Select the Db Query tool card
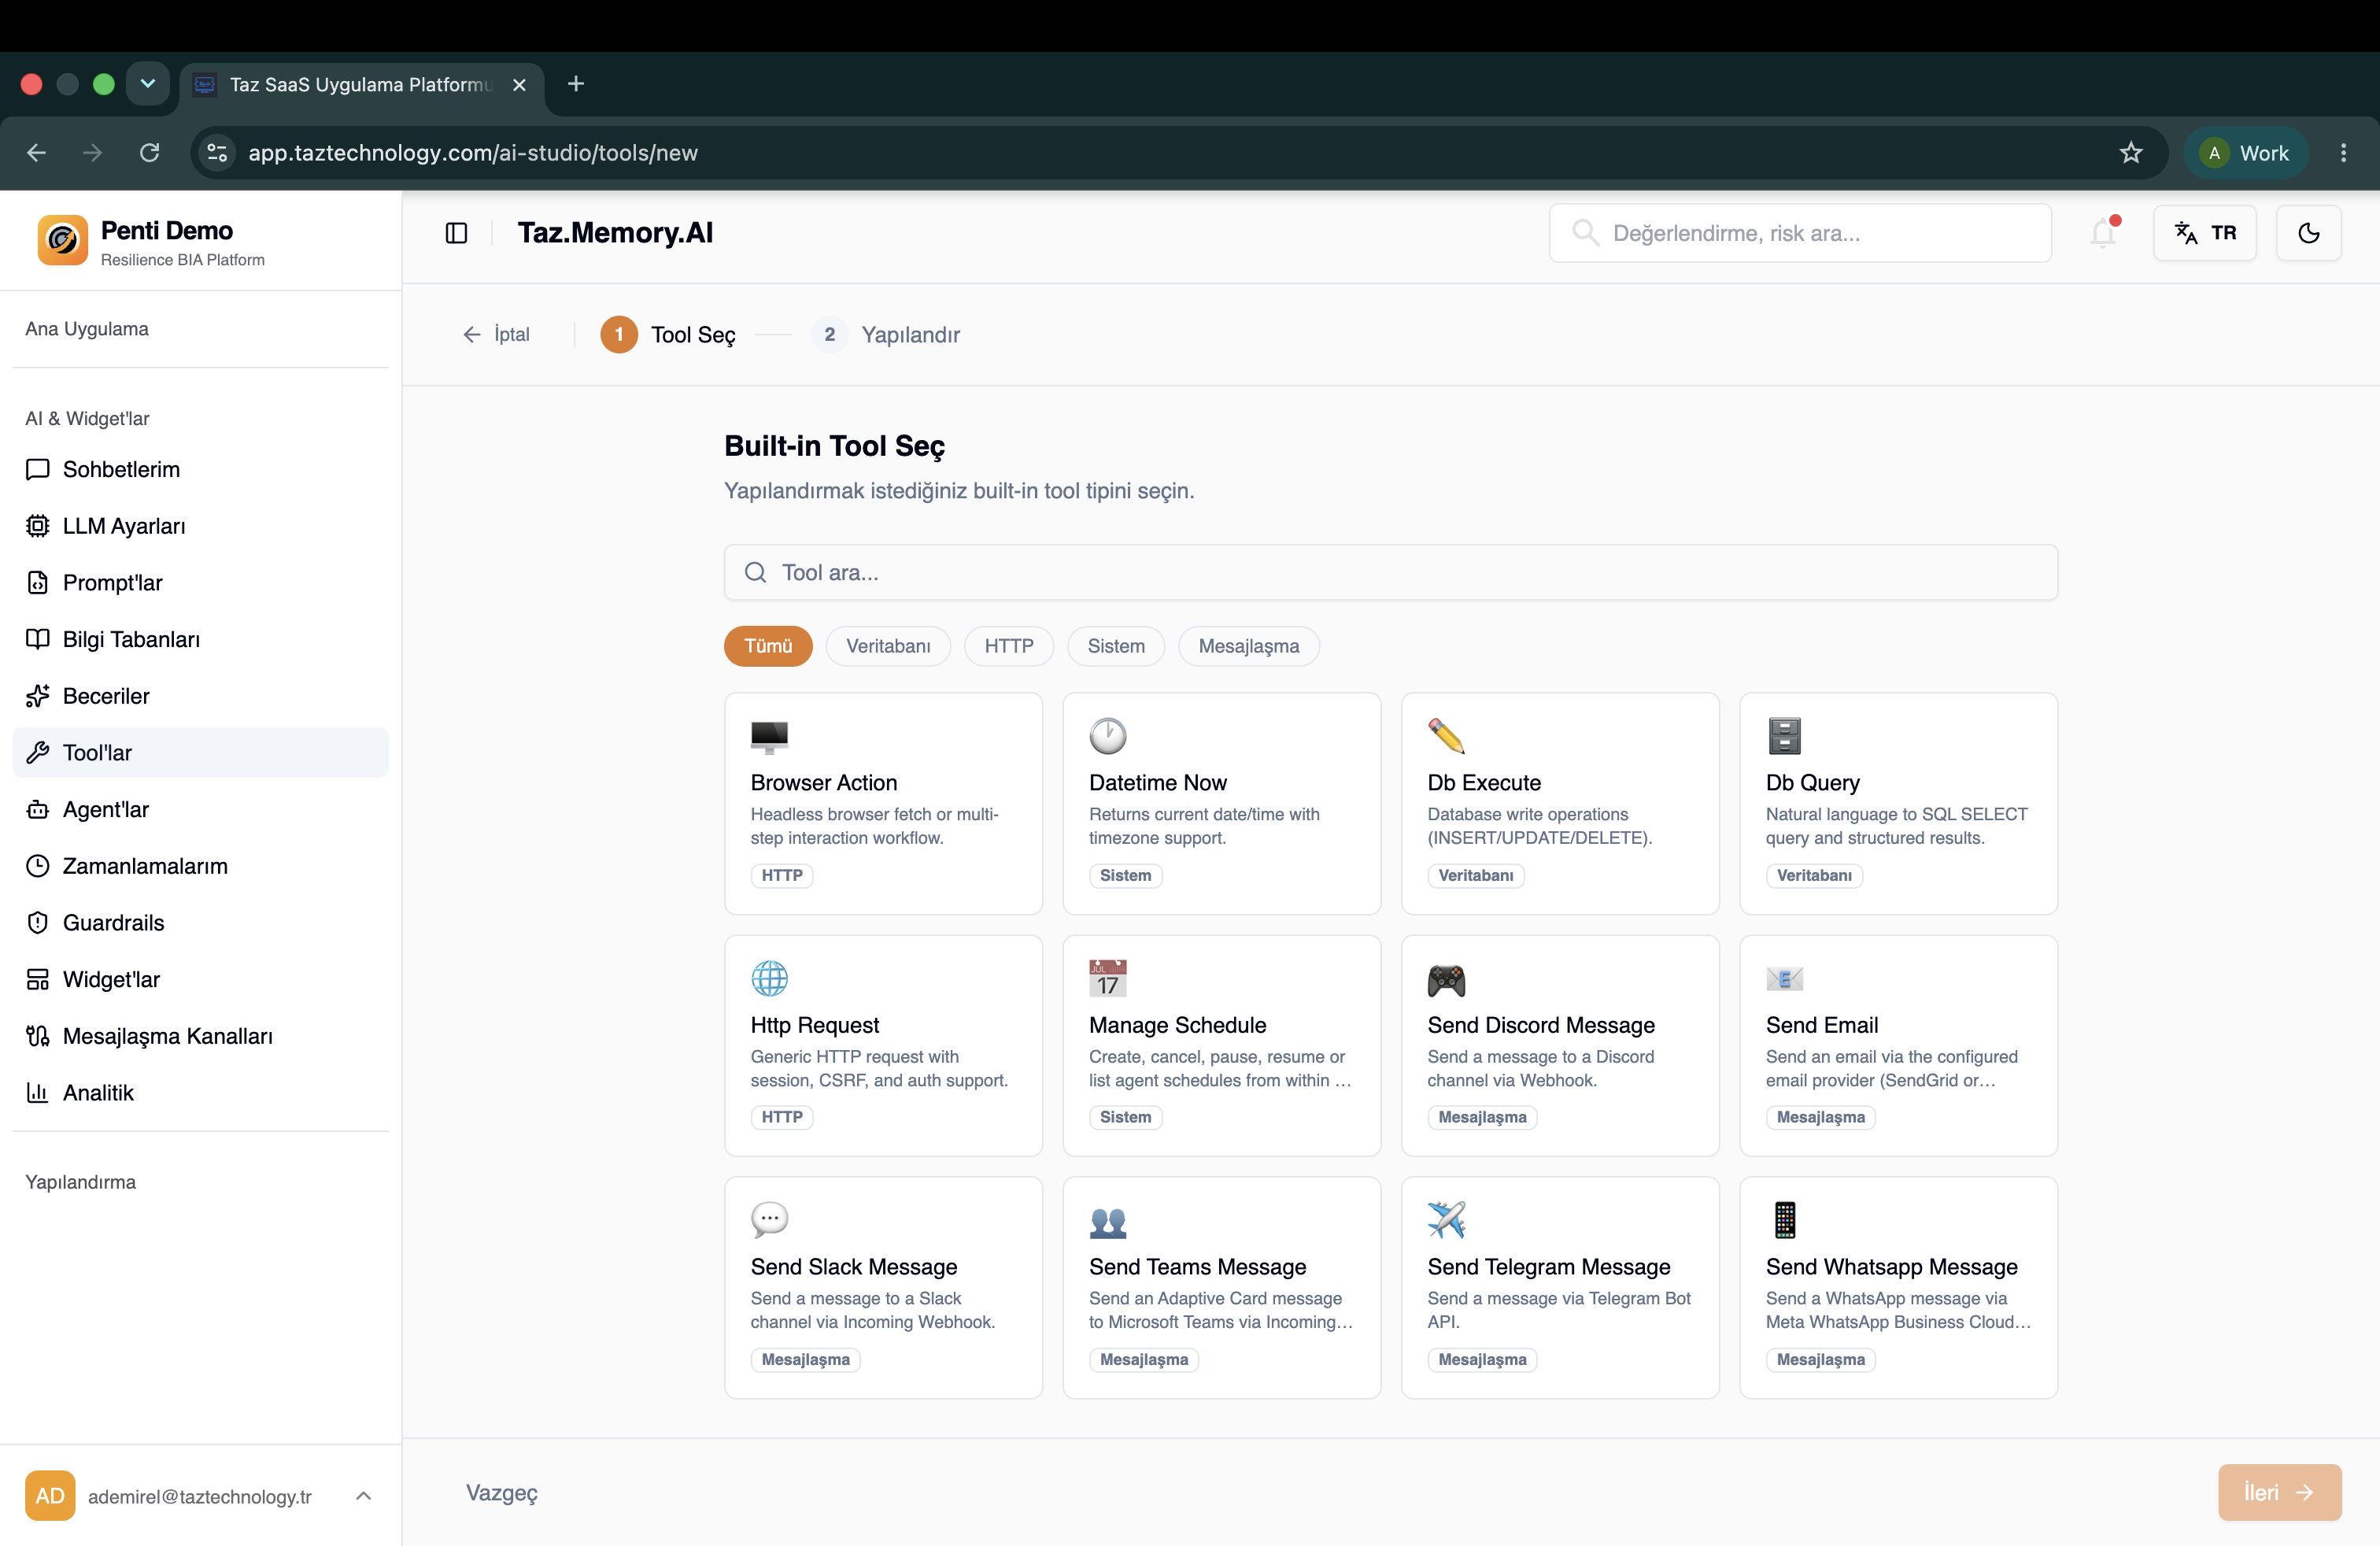This screenshot has height=1546, width=2380. click(x=1898, y=804)
